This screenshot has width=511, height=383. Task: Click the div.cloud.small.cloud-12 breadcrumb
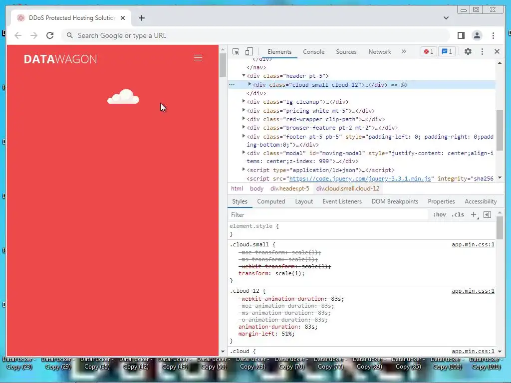pos(348,189)
